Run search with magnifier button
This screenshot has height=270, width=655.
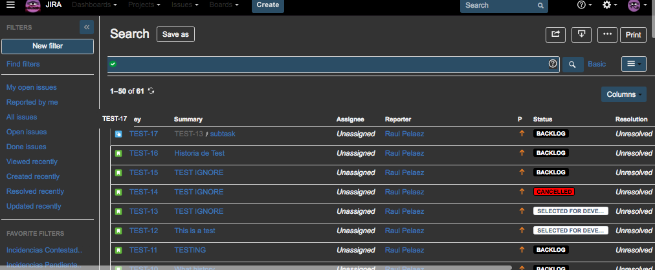572,64
